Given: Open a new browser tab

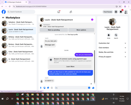Looking at the screenshot, I should 30,2.
